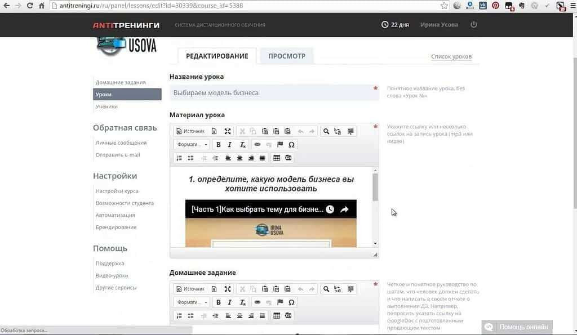This screenshot has width=577, height=335.
Task: Open Возможности студента link
Action: (125, 203)
